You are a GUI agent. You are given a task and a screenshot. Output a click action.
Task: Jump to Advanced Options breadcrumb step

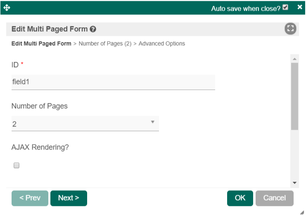162,44
